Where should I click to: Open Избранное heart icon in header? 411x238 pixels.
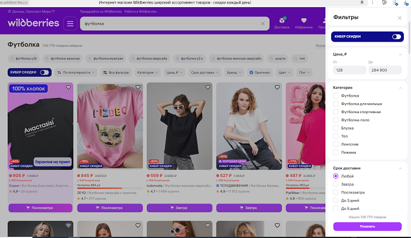click(x=304, y=23)
